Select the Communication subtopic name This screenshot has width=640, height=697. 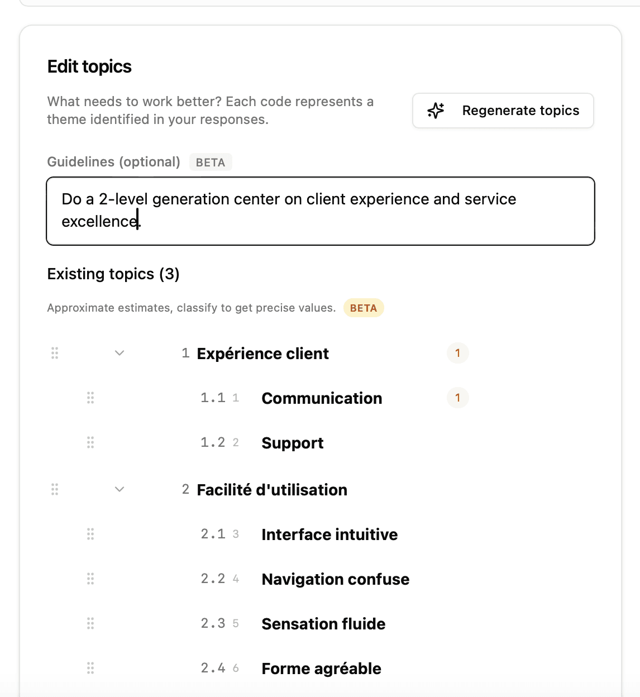coord(322,398)
